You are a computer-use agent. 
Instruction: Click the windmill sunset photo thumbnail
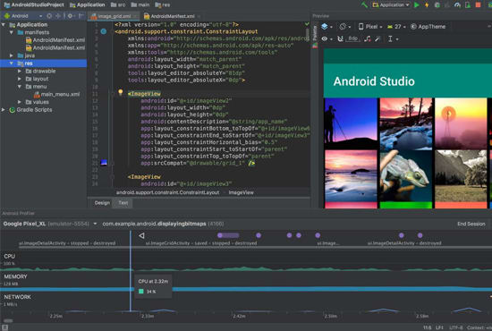(x=461, y=123)
